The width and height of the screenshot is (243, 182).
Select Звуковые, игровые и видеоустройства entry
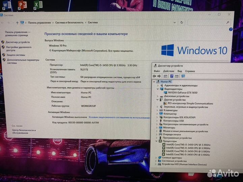click(x=186, y=107)
